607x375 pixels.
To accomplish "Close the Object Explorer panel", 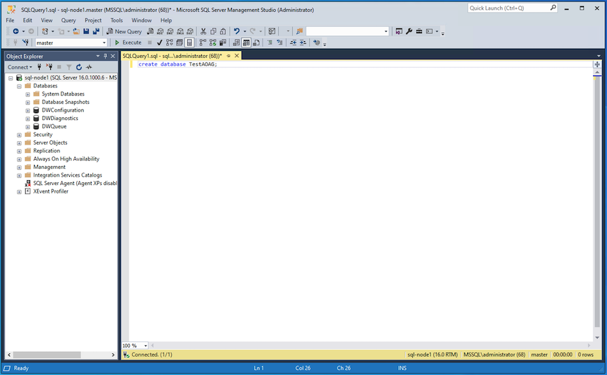I will pos(113,56).
